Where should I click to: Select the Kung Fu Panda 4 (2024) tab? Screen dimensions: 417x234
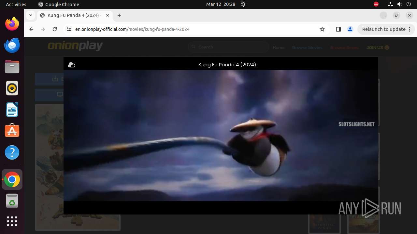coord(75,15)
